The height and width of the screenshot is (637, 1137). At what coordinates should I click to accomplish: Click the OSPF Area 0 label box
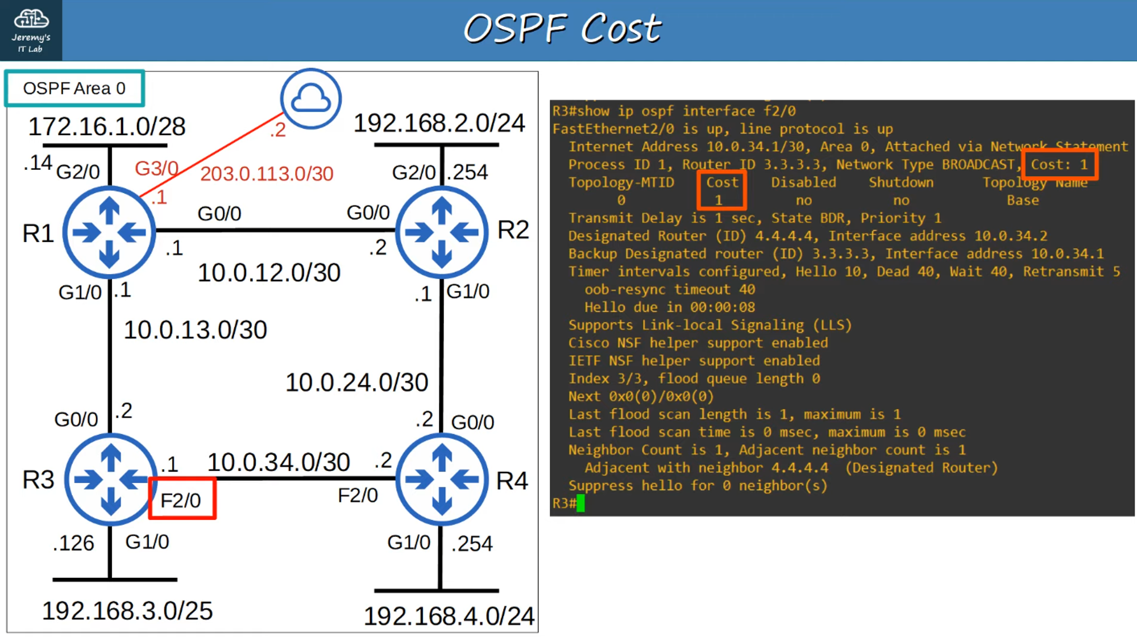(x=74, y=88)
